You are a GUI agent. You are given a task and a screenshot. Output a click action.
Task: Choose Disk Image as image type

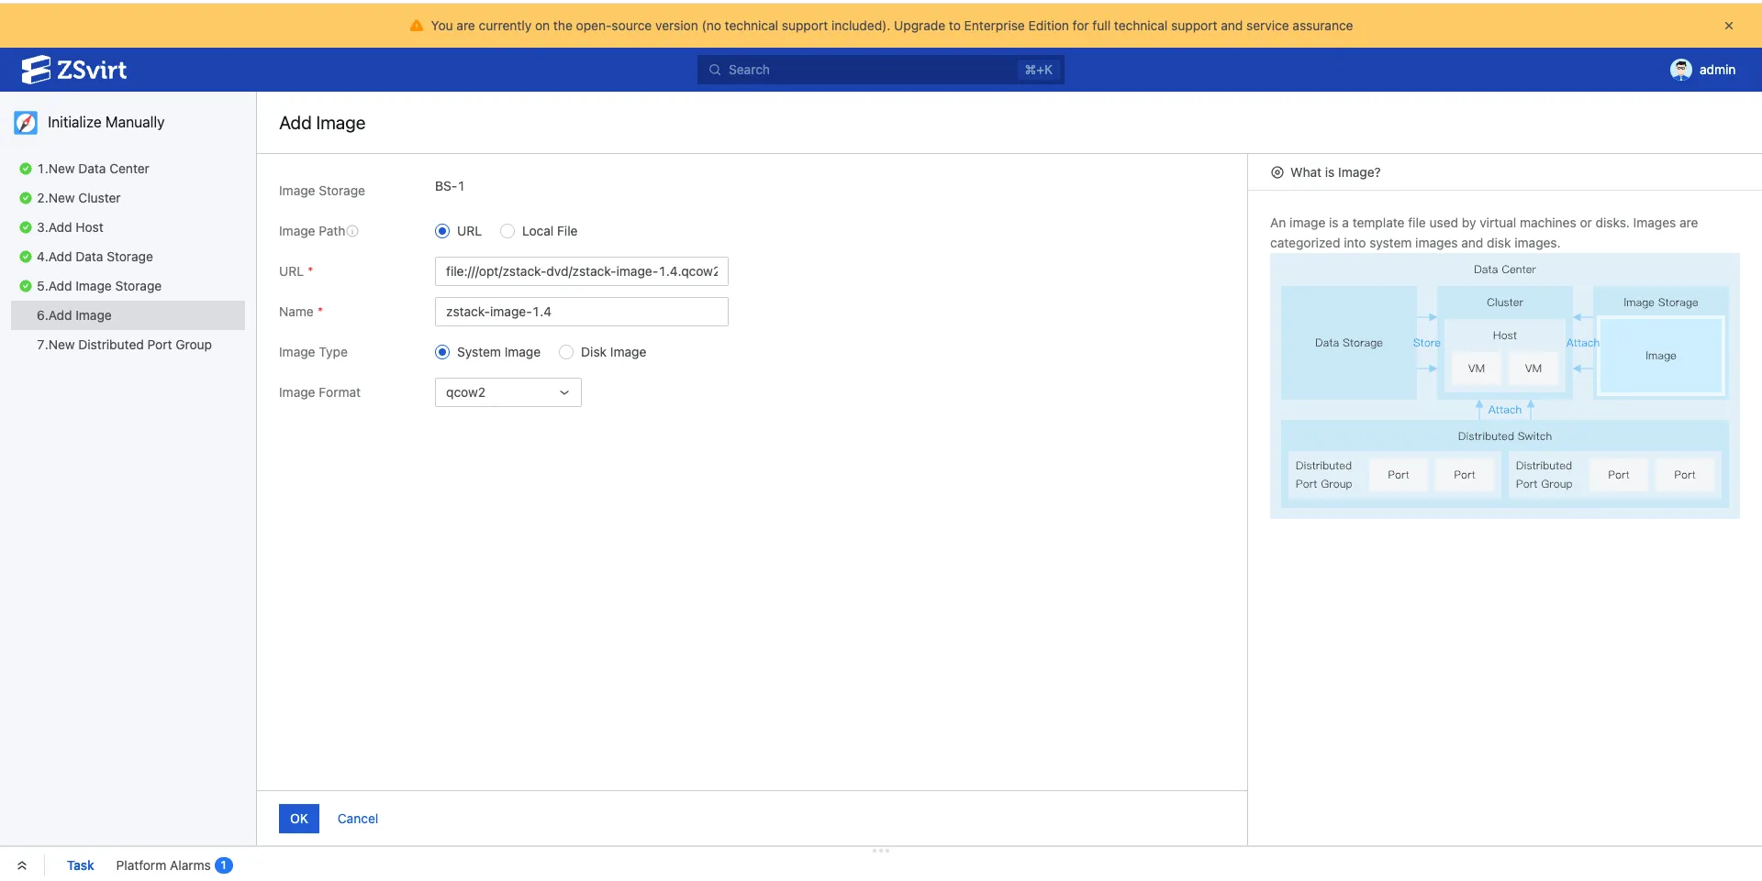coord(566,352)
